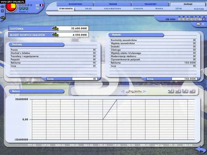Click the third graph scale button
207x155 pixels.
[185, 91]
